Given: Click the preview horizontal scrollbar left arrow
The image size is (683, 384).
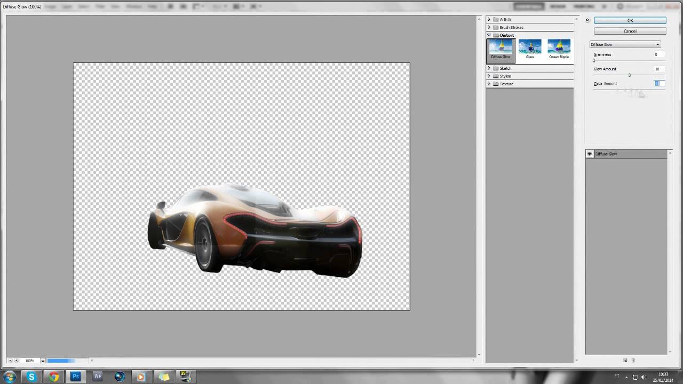Looking at the screenshot, I should 92,361.
